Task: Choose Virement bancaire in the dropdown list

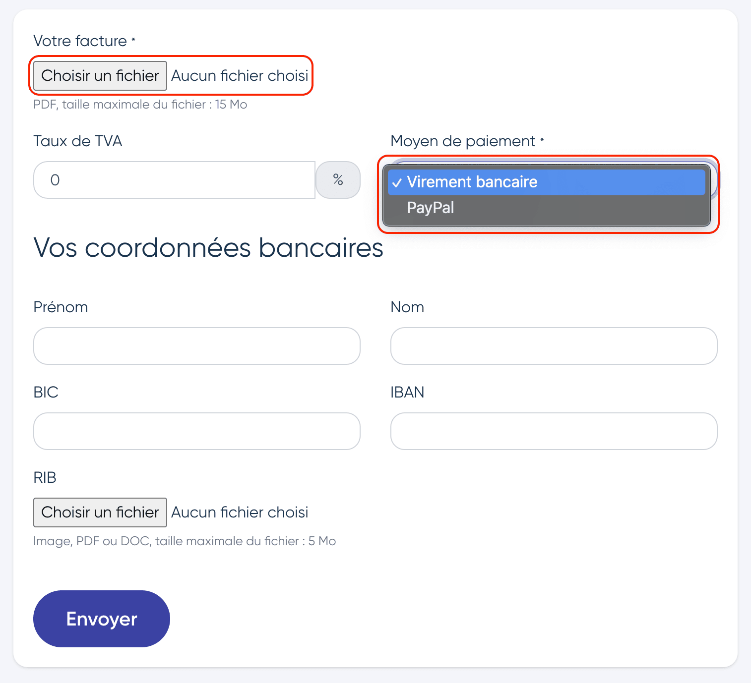Action: point(546,182)
